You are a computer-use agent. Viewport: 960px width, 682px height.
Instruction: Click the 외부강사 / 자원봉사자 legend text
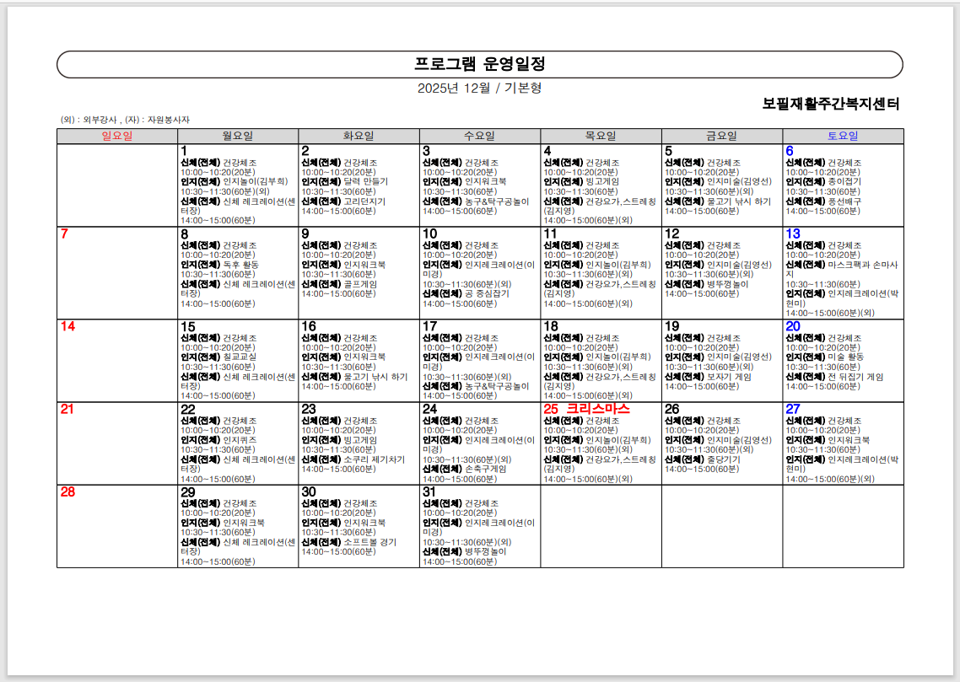[x=125, y=120]
